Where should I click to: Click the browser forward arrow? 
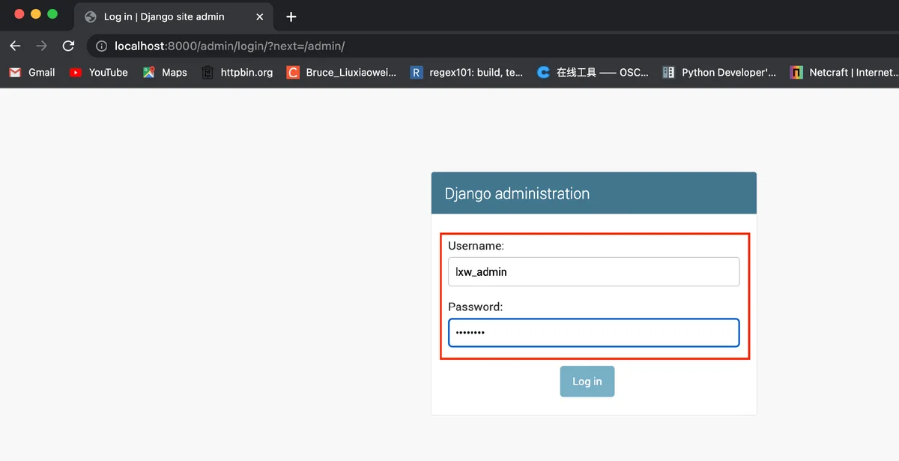(41, 46)
